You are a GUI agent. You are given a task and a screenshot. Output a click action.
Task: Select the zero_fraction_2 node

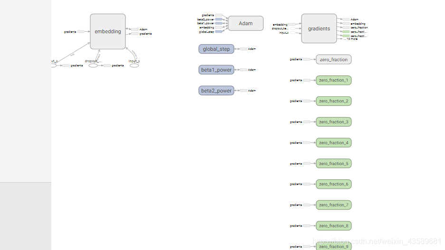tap(334, 101)
